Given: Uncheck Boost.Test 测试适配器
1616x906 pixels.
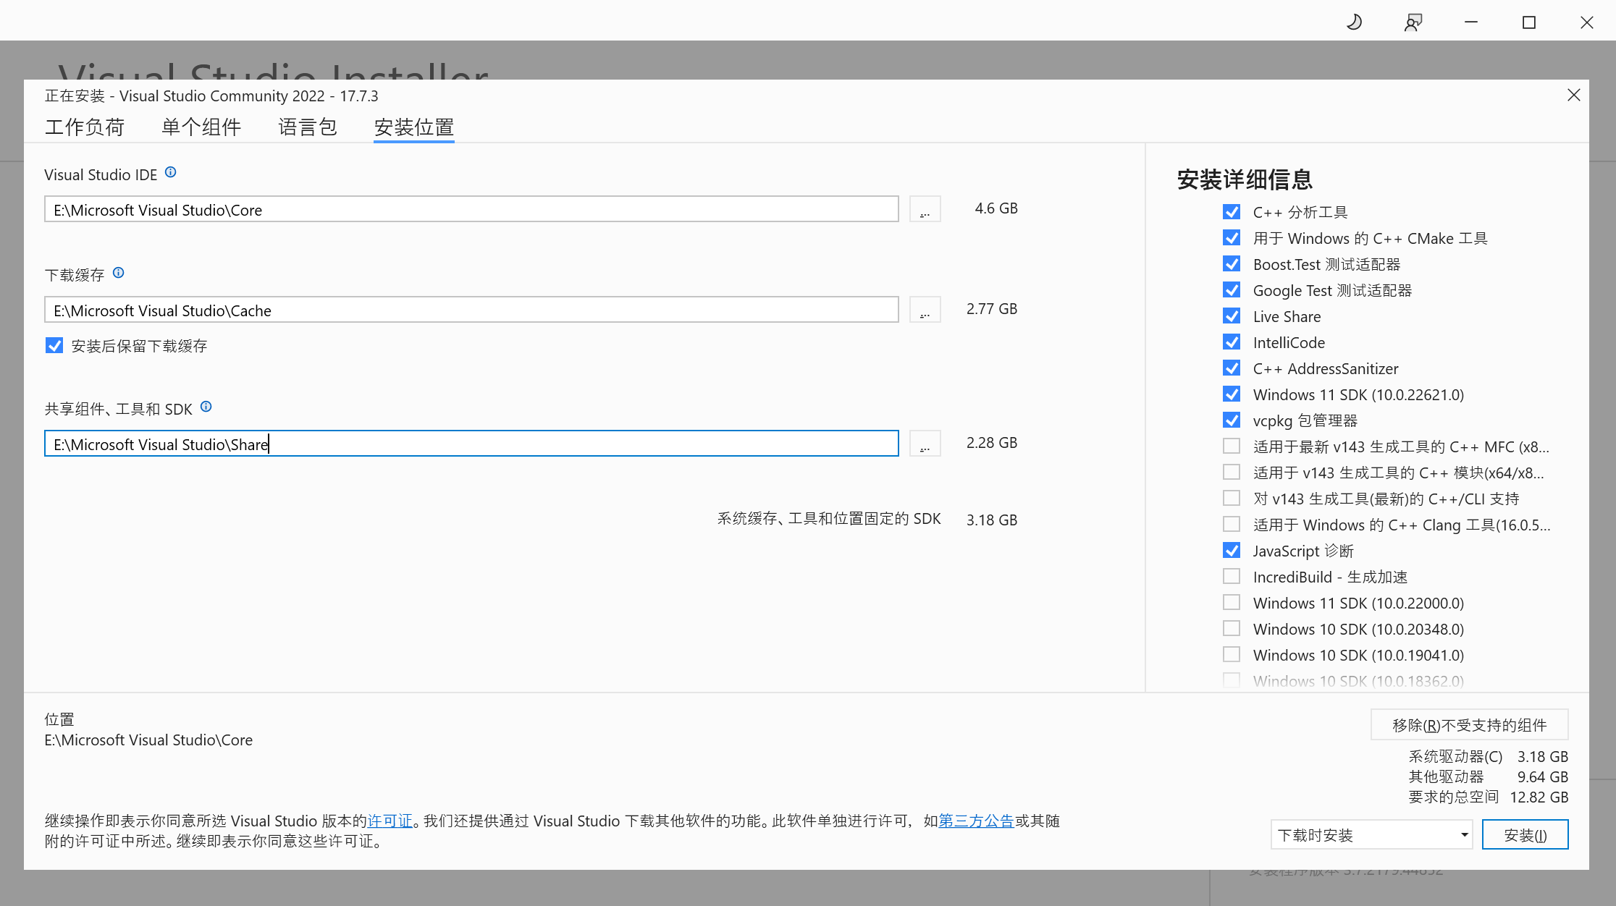Looking at the screenshot, I should click(1232, 264).
